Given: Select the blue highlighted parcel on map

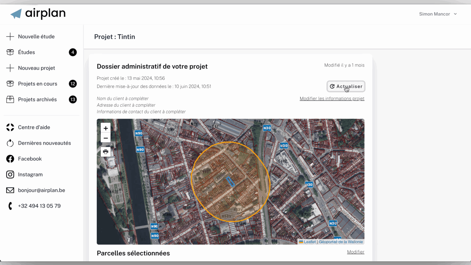Looking at the screenshot, I should [x=230, y=181].
